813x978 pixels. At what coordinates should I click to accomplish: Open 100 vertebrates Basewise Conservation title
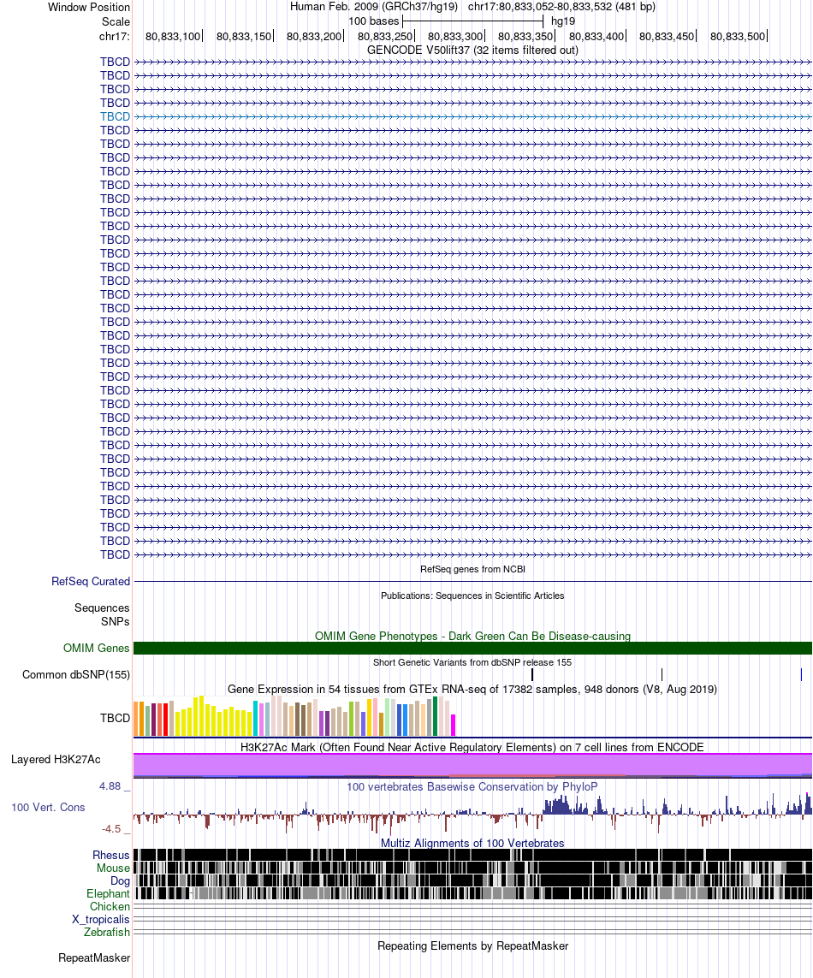(x=472, y=786)
